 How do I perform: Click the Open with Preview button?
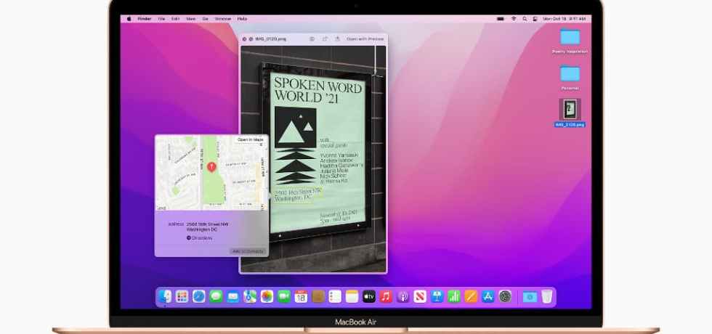pyautogui.click(x=365, y=38)
